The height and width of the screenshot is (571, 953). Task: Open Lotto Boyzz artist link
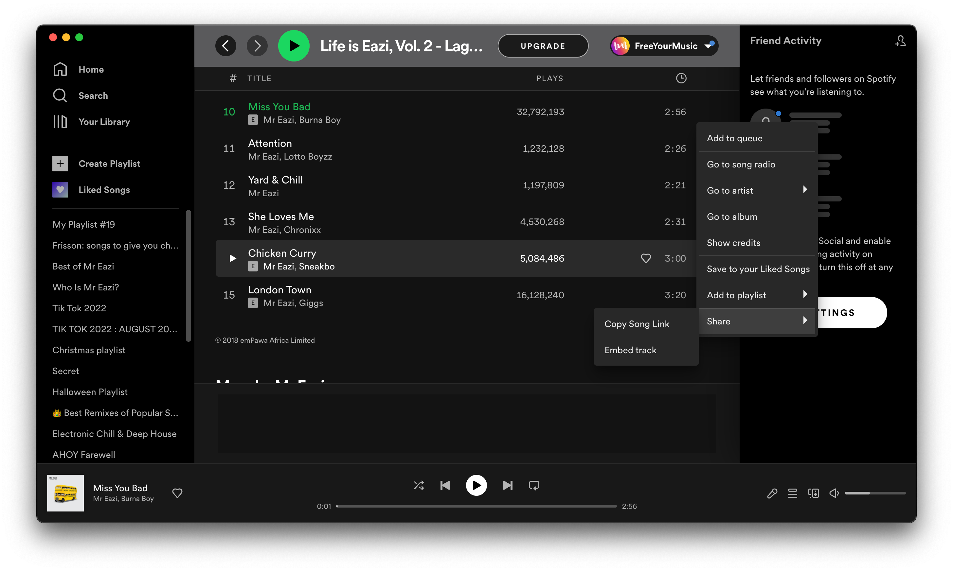(308, 156)
